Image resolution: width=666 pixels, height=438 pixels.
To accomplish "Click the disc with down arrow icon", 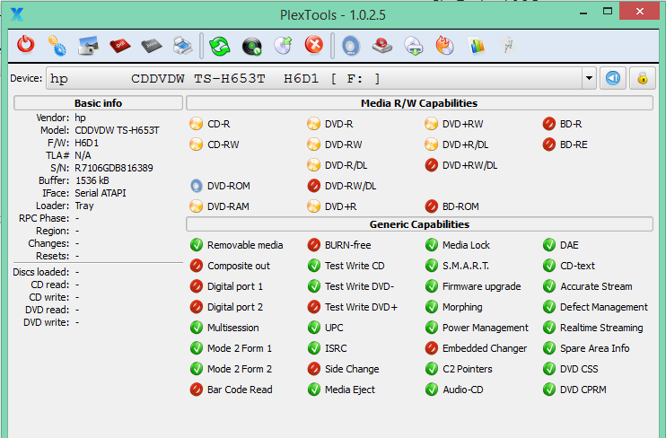I will pyautogui.click(x=414, y=46).
